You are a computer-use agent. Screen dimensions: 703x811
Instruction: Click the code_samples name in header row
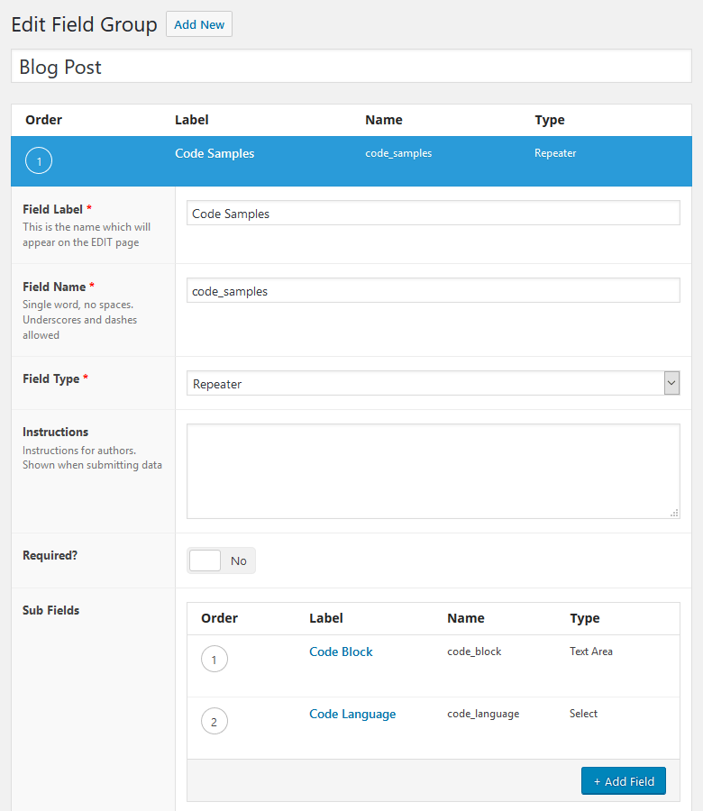click(398, 153)
